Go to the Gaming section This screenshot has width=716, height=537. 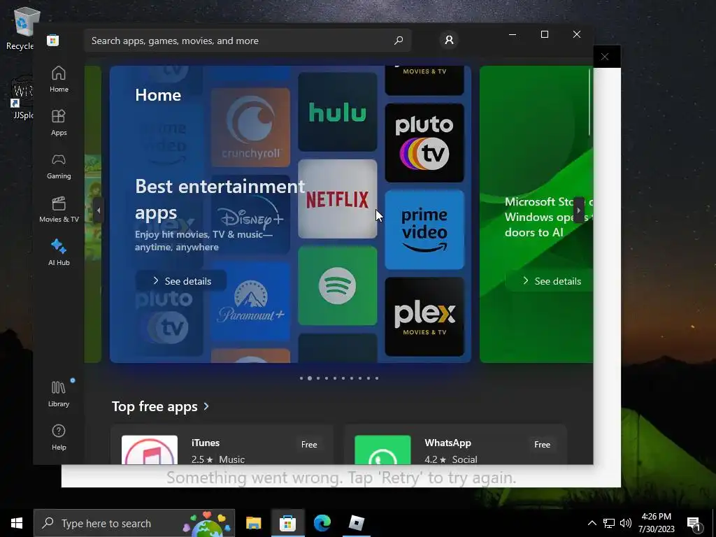(x=59, y=166)
